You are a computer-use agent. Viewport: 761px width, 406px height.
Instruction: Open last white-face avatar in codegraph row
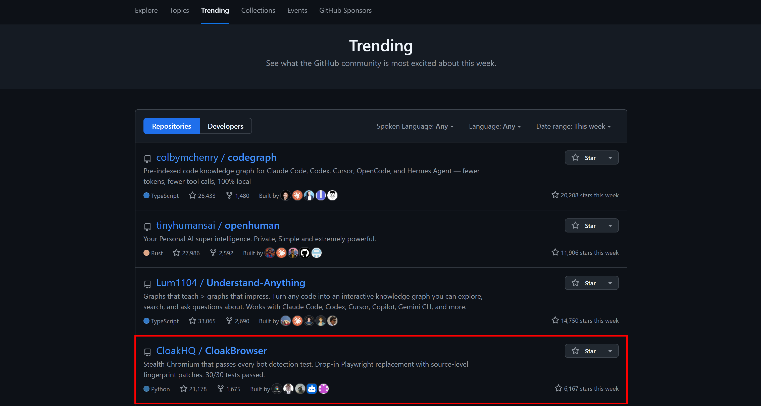click(332, 195)
